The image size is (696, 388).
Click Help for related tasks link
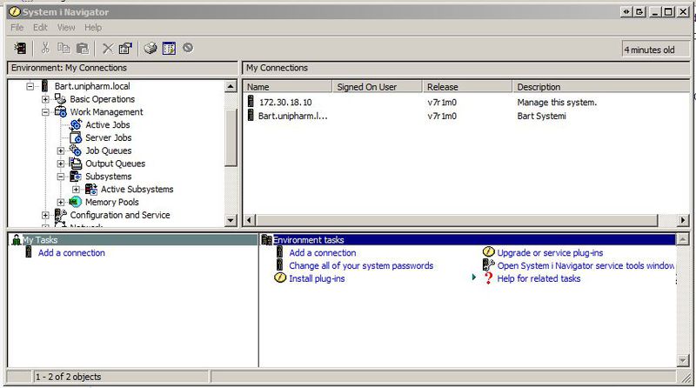539,278
